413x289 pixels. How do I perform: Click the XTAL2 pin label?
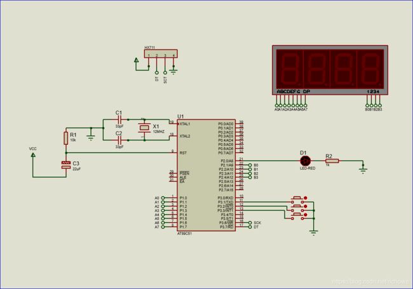point(185,136)
